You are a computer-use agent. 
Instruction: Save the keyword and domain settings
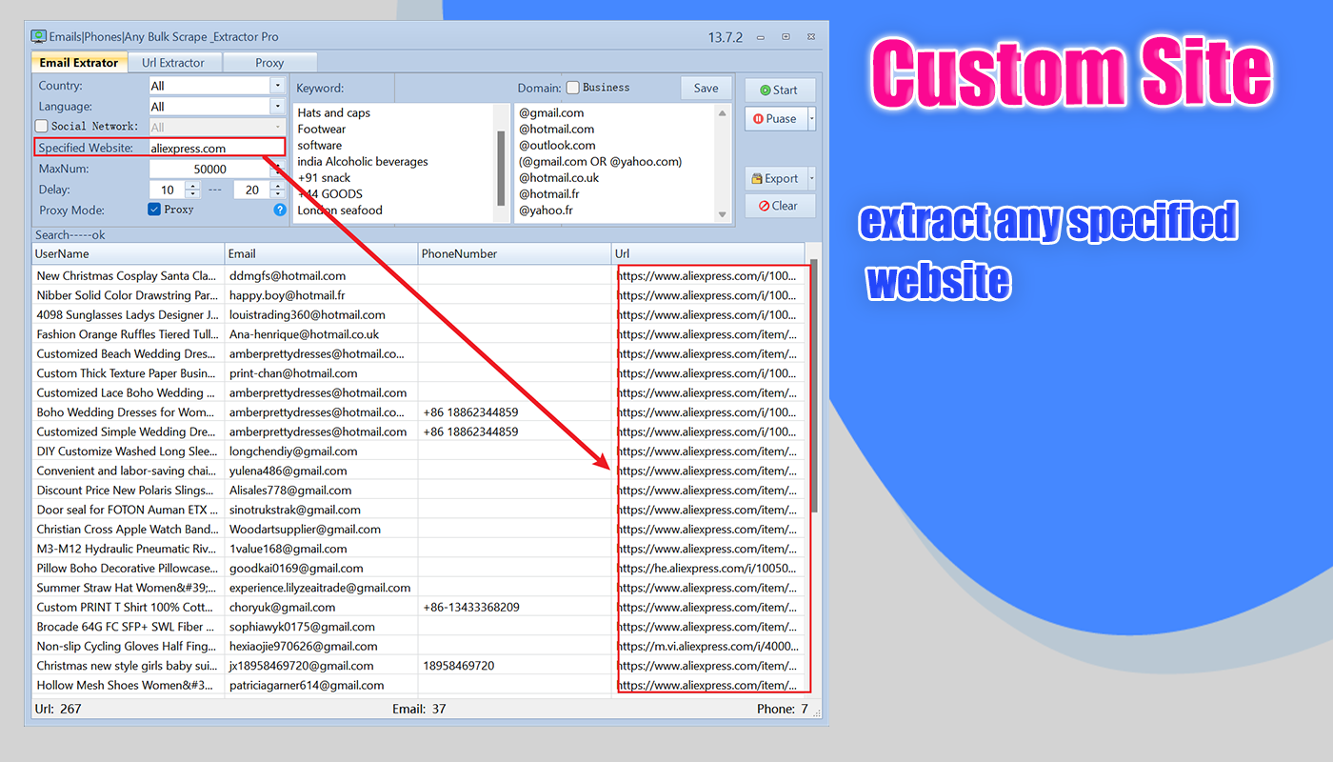pos(706,88)
